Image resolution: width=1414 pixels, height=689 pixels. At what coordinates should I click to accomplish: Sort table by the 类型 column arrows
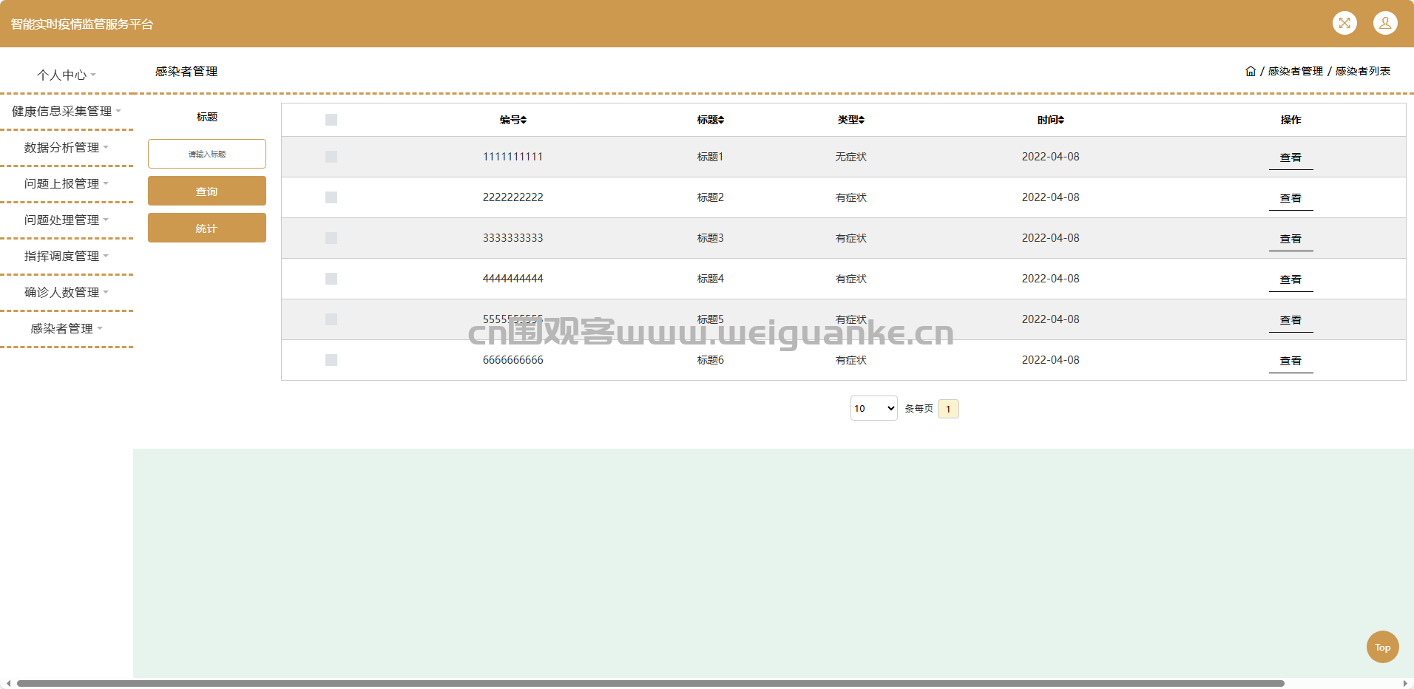(862, 120)
